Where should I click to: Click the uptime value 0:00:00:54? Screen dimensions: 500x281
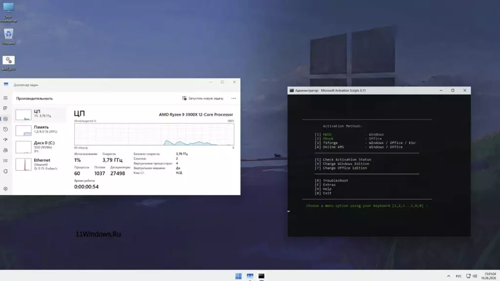click(86, 187)
